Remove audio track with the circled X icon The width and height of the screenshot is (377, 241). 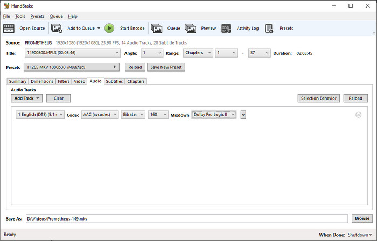pos(358,115)
